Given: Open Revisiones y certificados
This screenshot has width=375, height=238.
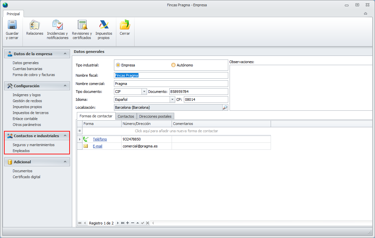Looking at the screenshot, I should point(82,25).
